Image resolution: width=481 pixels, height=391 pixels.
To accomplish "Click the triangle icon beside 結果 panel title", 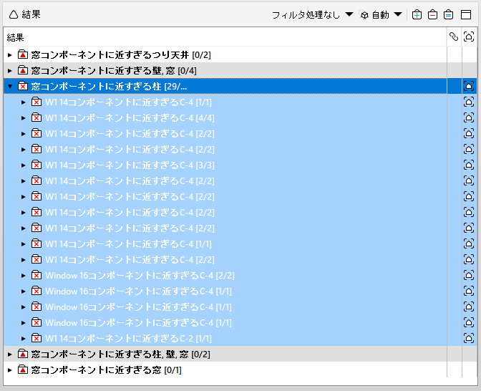I will [x=14, y=14].
